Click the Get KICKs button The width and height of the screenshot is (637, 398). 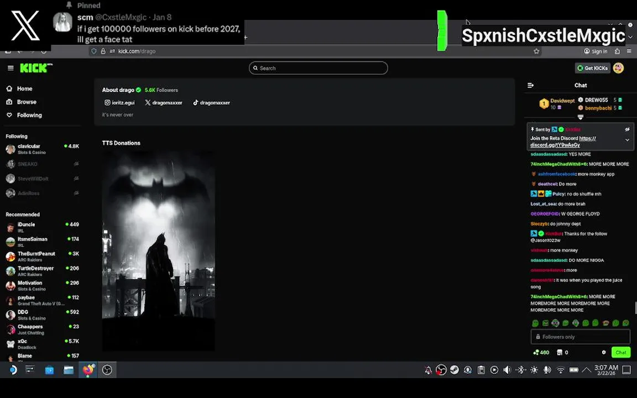pos(592,68)
